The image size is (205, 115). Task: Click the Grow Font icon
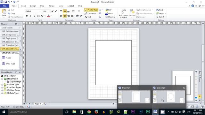tap(52, 11)
